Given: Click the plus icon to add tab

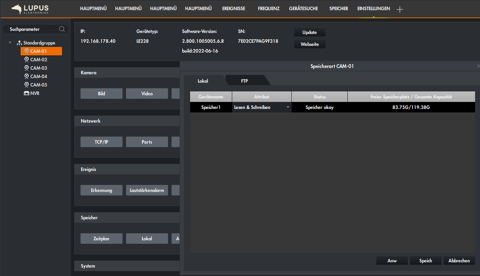Looking at the screenshot, I should (400, 9).
